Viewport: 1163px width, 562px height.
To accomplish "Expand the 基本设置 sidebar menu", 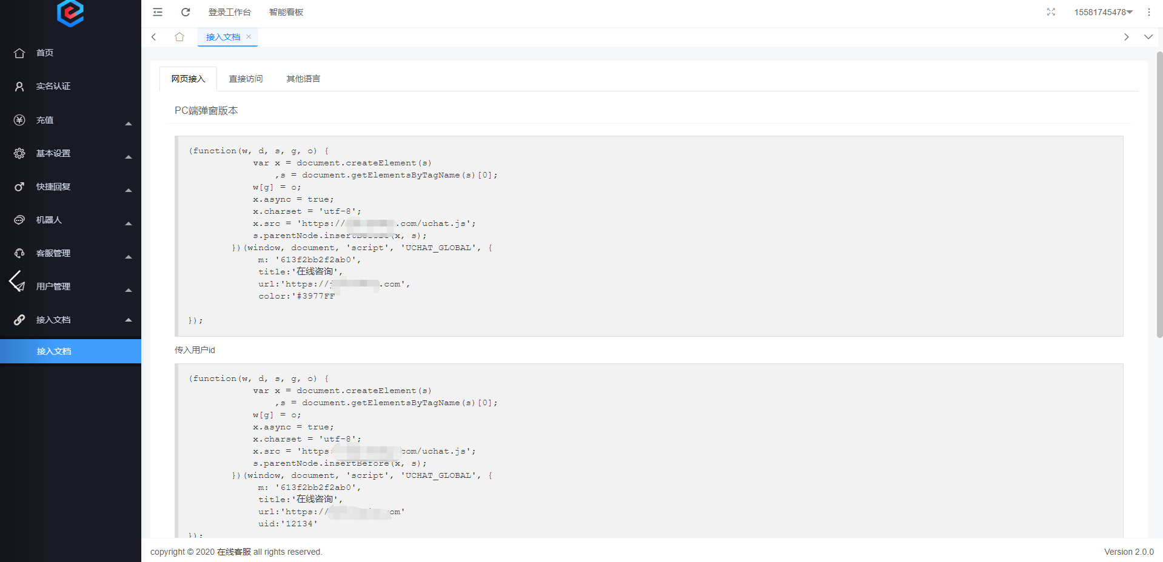I will (x=70, y=153).
